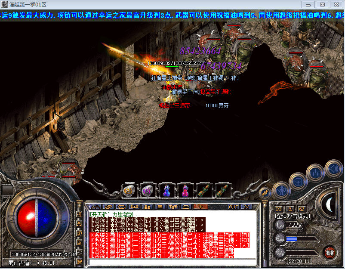345x269 pixels.
Task: Click the two-faces icon above attack mode
Action: pyautogui.click(x=279, y=209)
